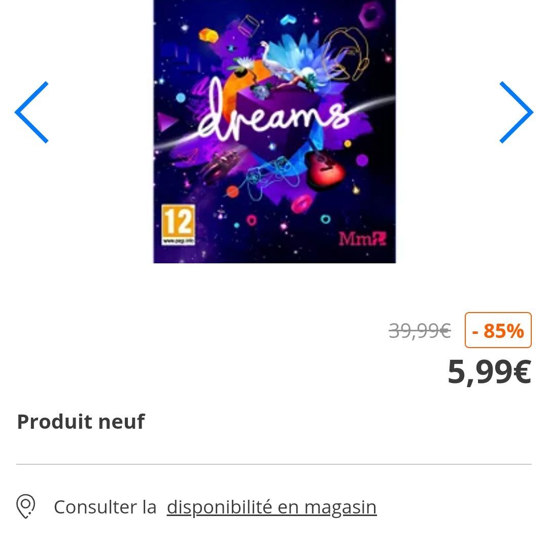This screenshot has width=548, height=548.
Task: Click the purple hexagon nut on cover
Action: click(371, 14)
